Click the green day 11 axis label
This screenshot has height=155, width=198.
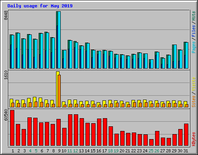(x=70, y=151)
